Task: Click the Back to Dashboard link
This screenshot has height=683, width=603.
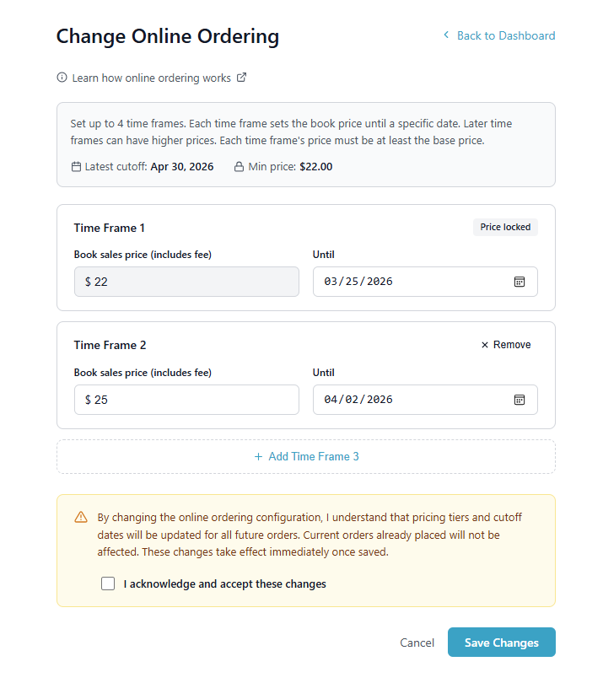Action: [x=505, y=35]
